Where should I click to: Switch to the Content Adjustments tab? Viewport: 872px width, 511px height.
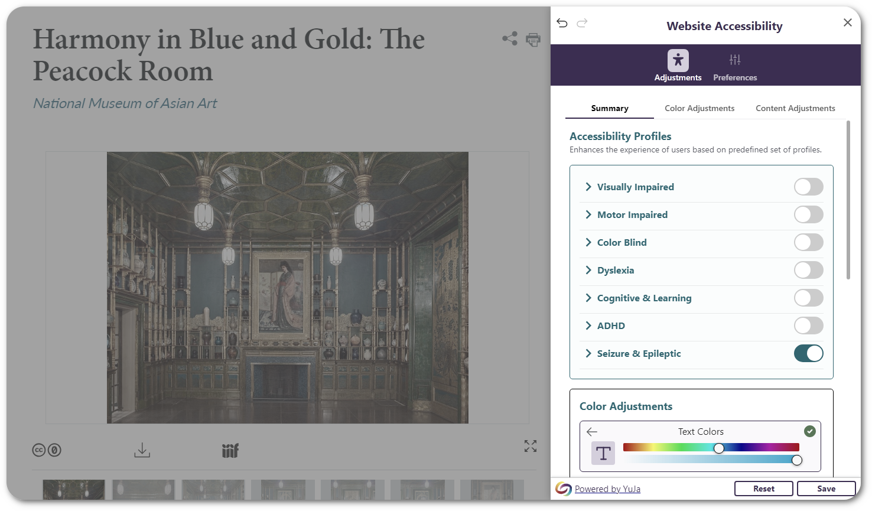point(795,109)
